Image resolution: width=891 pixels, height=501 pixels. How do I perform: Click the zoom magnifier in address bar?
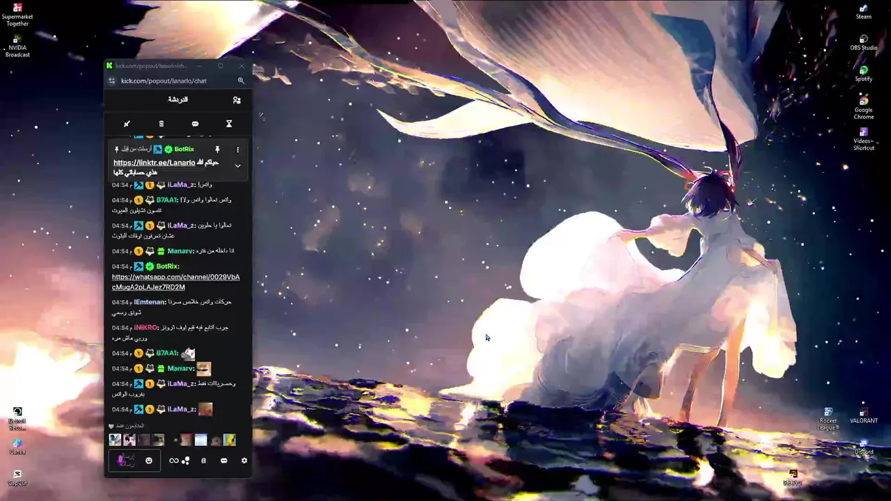point(241,81)
